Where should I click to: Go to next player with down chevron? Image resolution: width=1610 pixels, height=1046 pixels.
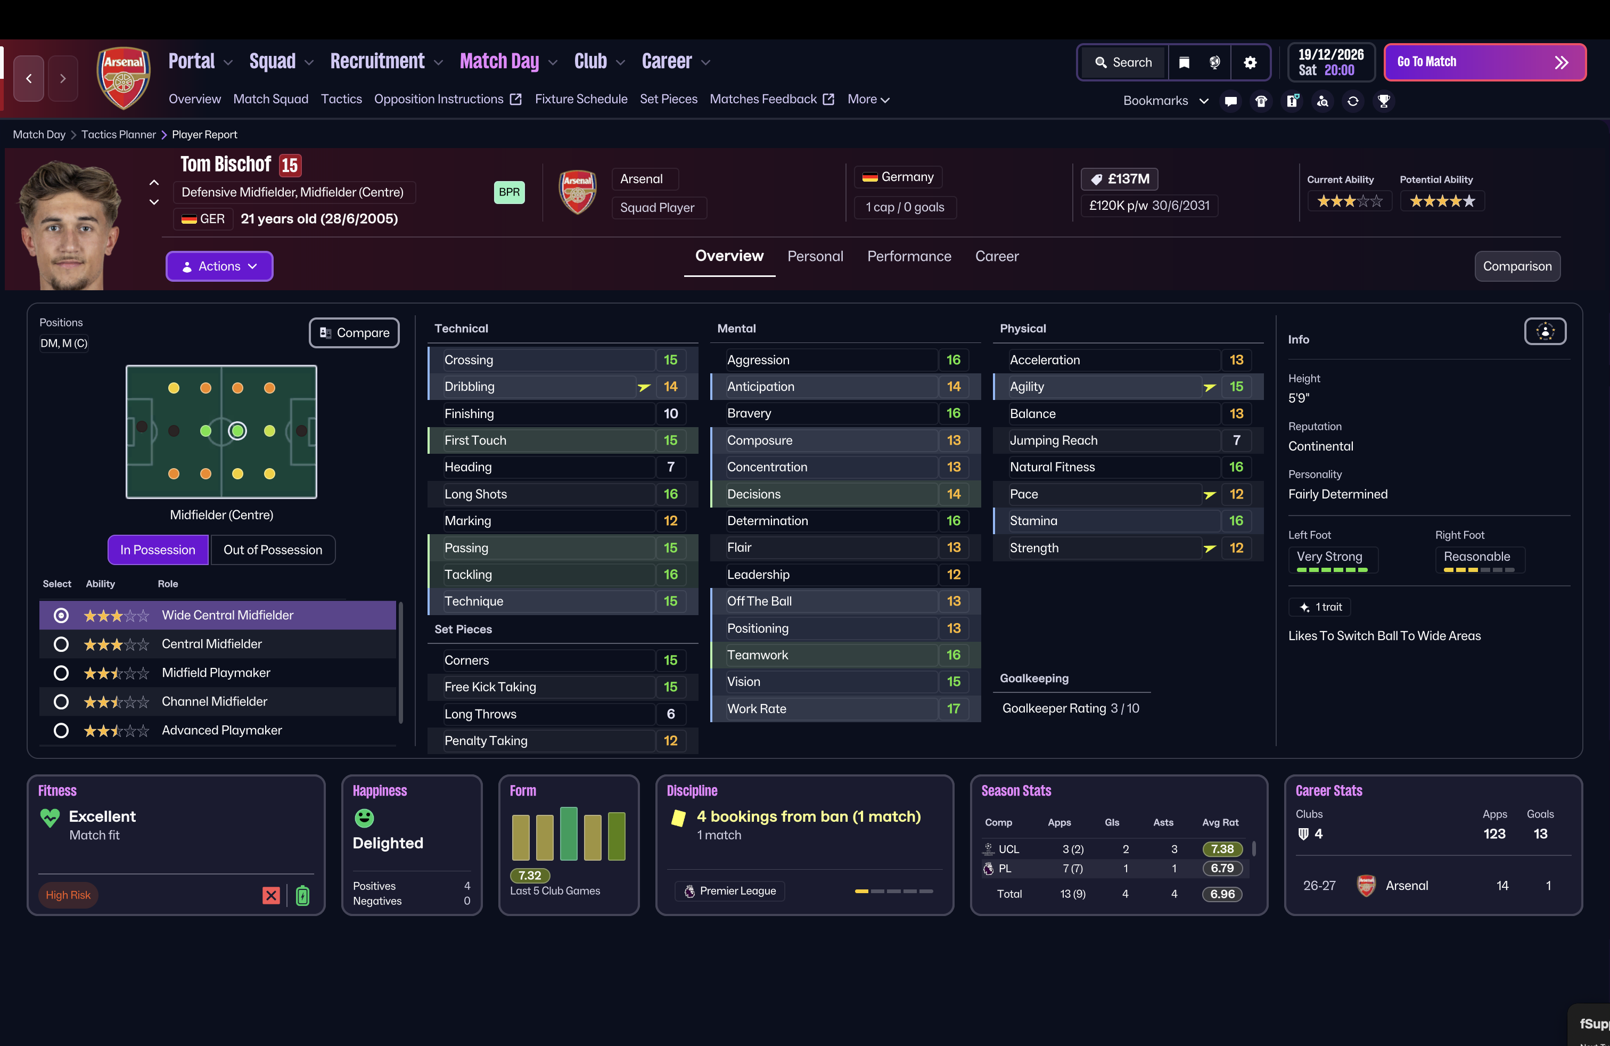click(154, 202)
